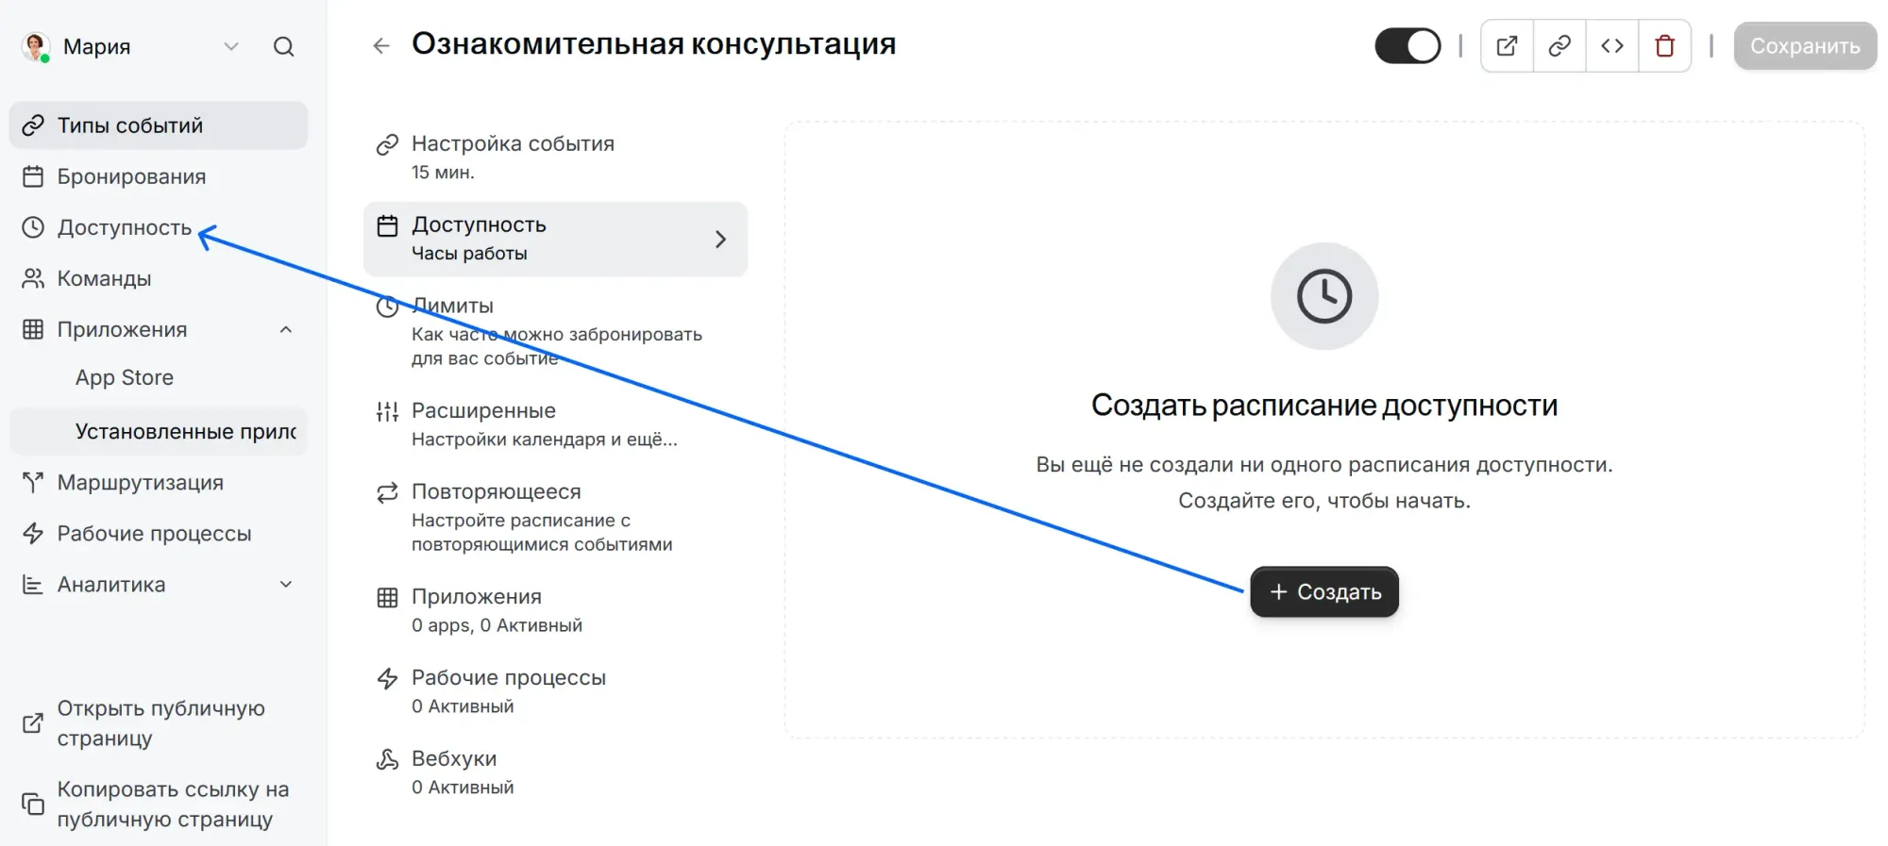This screenshot has height=846, width=1888.
Task: Toggle the event enabled switch
Action: pos(1407,45)
